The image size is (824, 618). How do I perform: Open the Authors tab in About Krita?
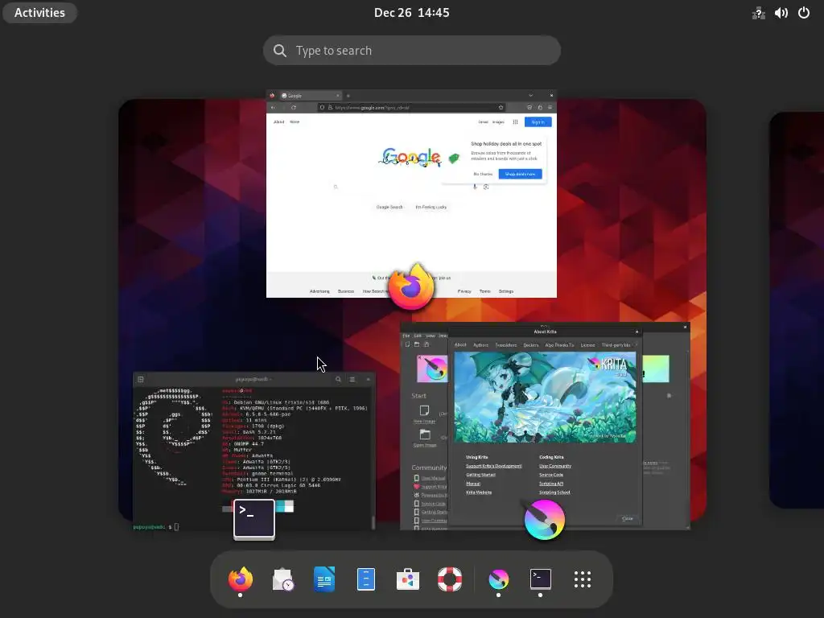[480, 345]
